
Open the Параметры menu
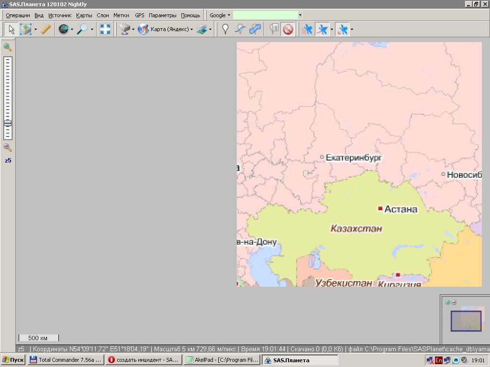point(162,15)
